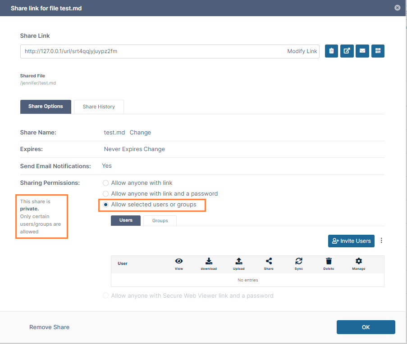Open share link in new window icon
This screenshot has width=407, height=344.
[347, 51]
